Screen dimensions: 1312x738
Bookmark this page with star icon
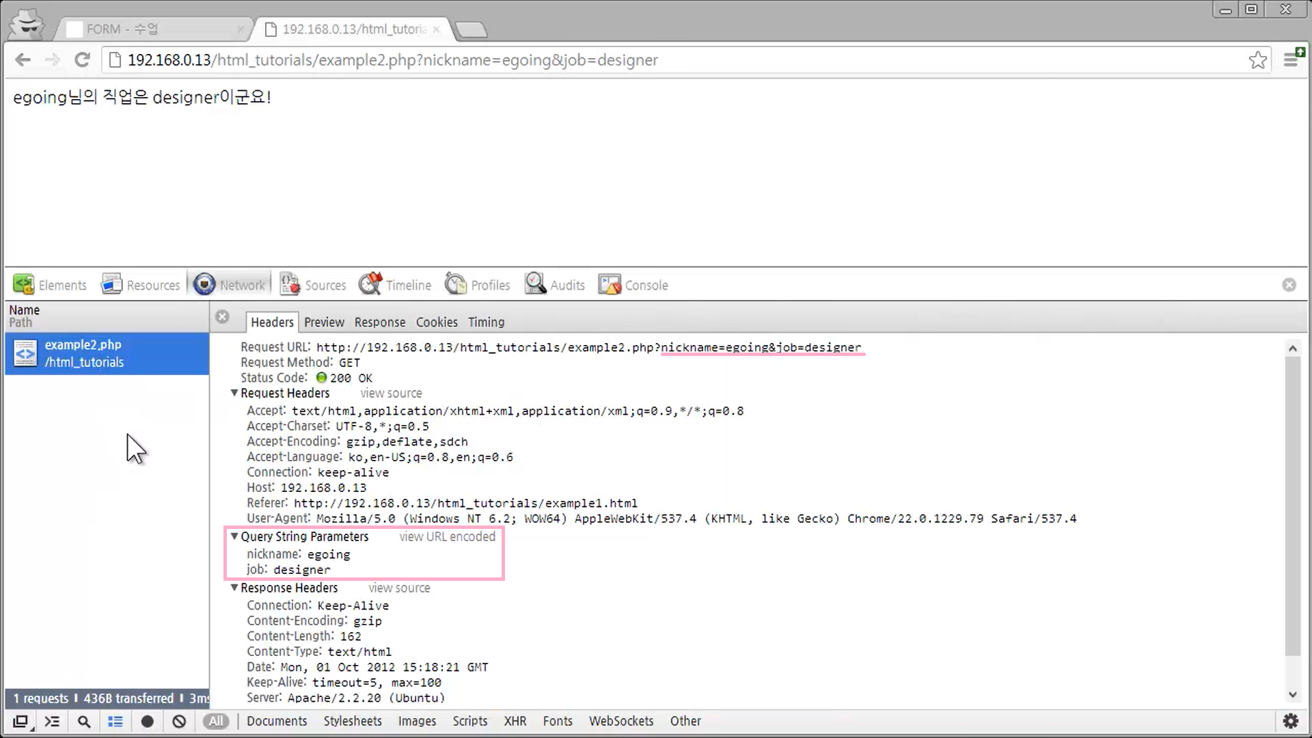[x=1257, y=60]
